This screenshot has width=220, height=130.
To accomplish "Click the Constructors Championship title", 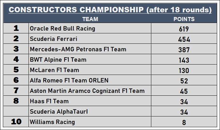I will click(x=110, y=10).
